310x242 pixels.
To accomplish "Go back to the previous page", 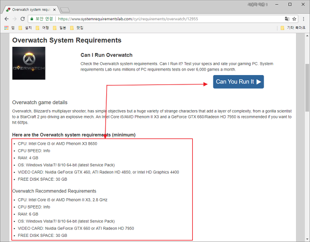I will point(7,19).
